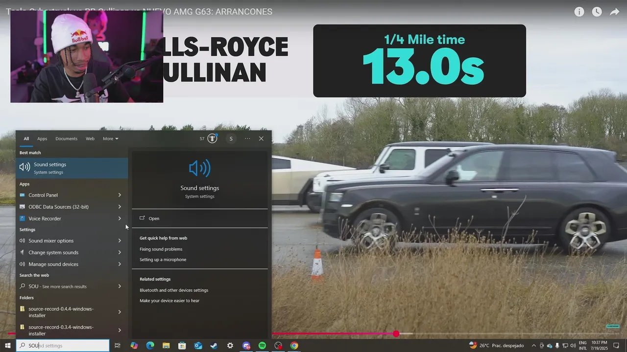627x352 pixels.
Task: Open Microsoft Edge from the taskbar
Action: click(150, 346)
